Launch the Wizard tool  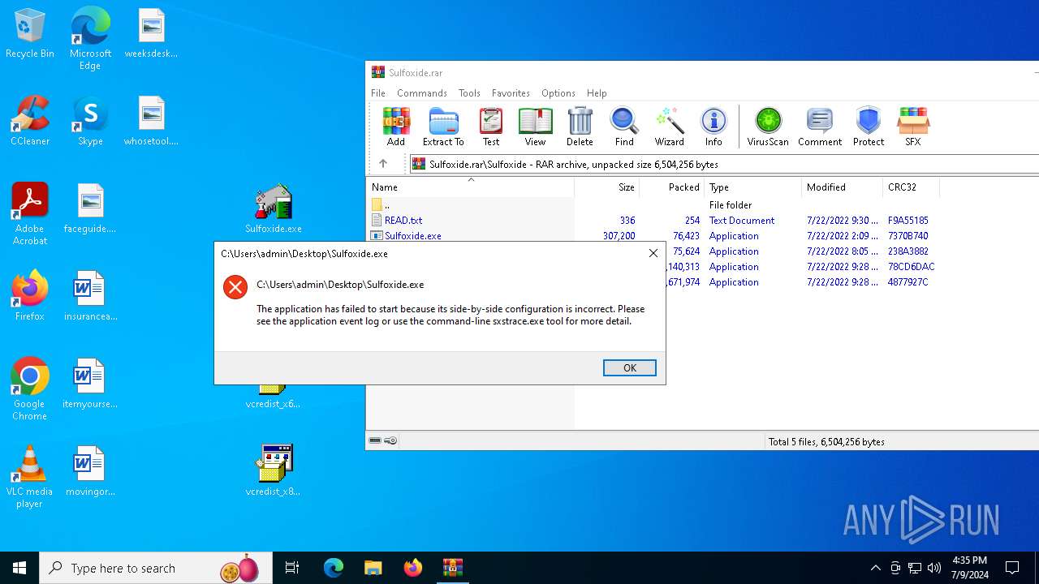pos(670,127)
